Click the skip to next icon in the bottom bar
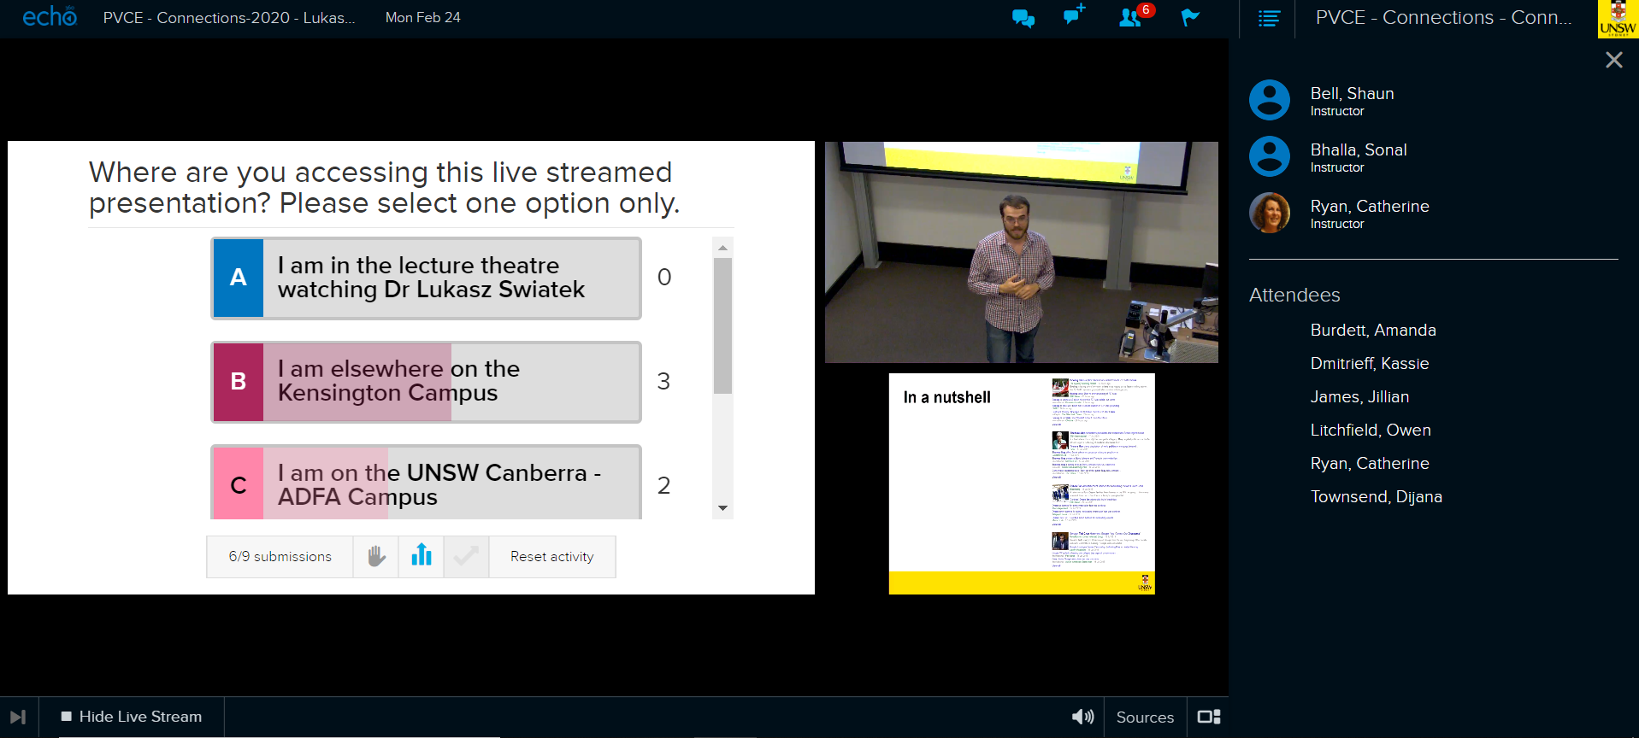Image resolution: width=1639 pixels, height=738 pixels. coord(18,717)
